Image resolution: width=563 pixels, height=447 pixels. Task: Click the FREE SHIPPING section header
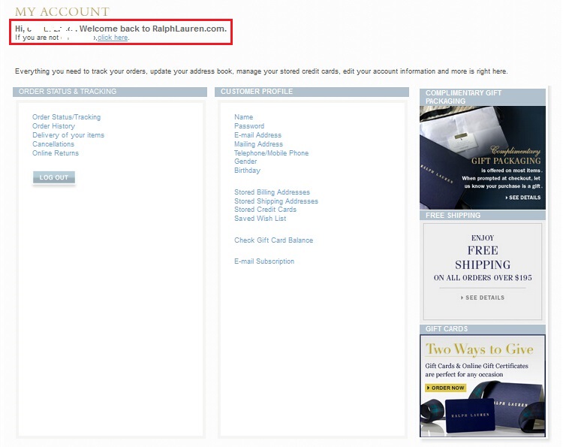483,215
